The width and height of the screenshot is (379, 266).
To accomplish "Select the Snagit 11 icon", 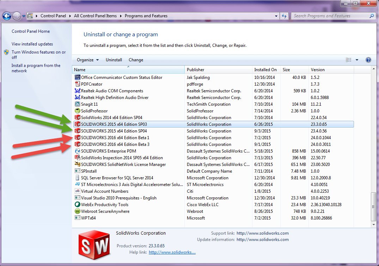I will tap(77, 104).
